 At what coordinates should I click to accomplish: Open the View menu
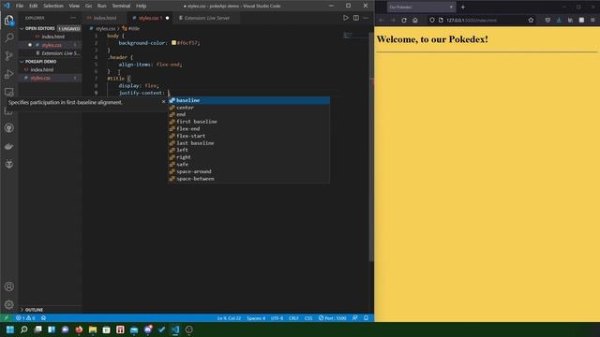pos(74,6)
